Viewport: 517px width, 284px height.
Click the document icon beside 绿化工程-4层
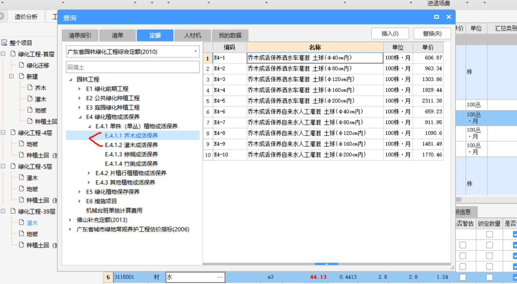(x=13, y=133)
